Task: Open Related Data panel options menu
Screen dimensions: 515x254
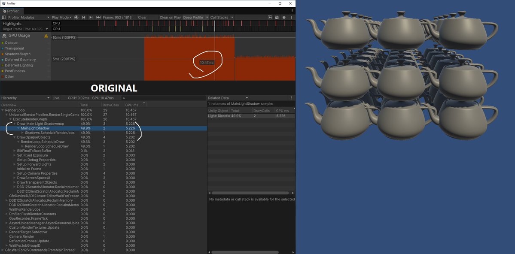Action: click(291, 98)
